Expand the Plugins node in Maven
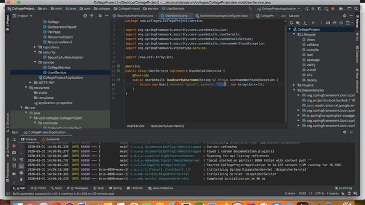This screenshot has width=365, height=205. [294, 85]
